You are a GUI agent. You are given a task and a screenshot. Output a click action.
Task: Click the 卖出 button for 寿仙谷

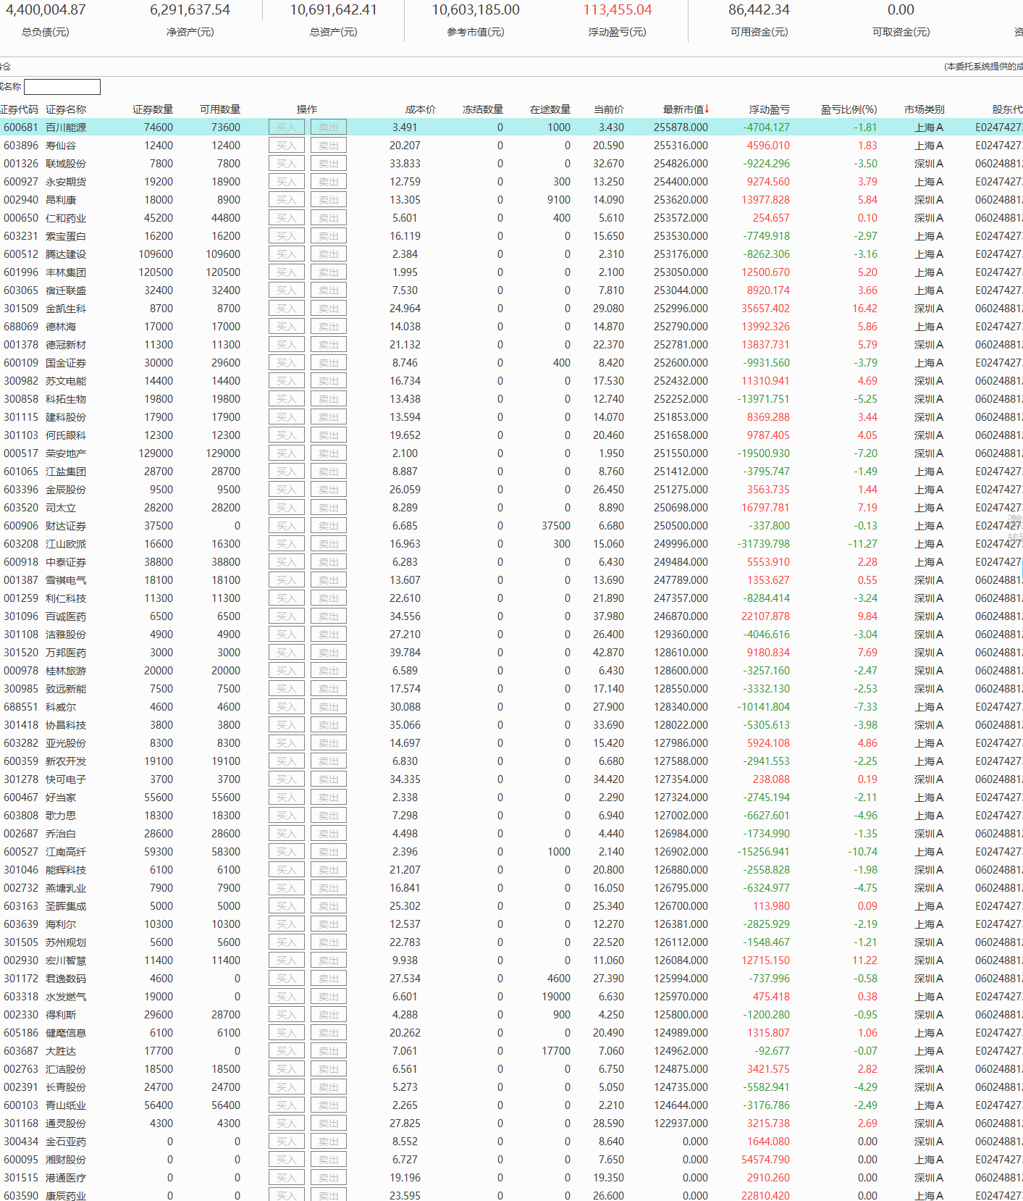[x=329, y=146]
